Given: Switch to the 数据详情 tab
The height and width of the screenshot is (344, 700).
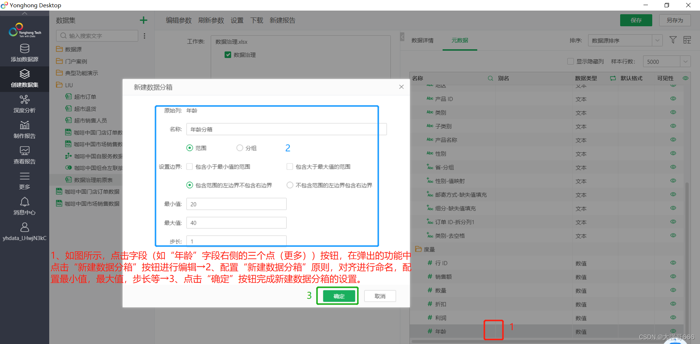Looking at the screenshot, I should coord(423,40).
